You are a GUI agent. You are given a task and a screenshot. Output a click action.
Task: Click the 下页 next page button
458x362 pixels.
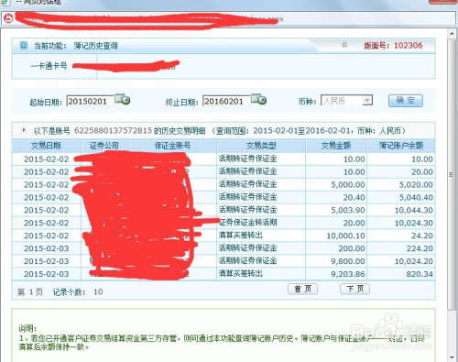[x=354, y=289]
